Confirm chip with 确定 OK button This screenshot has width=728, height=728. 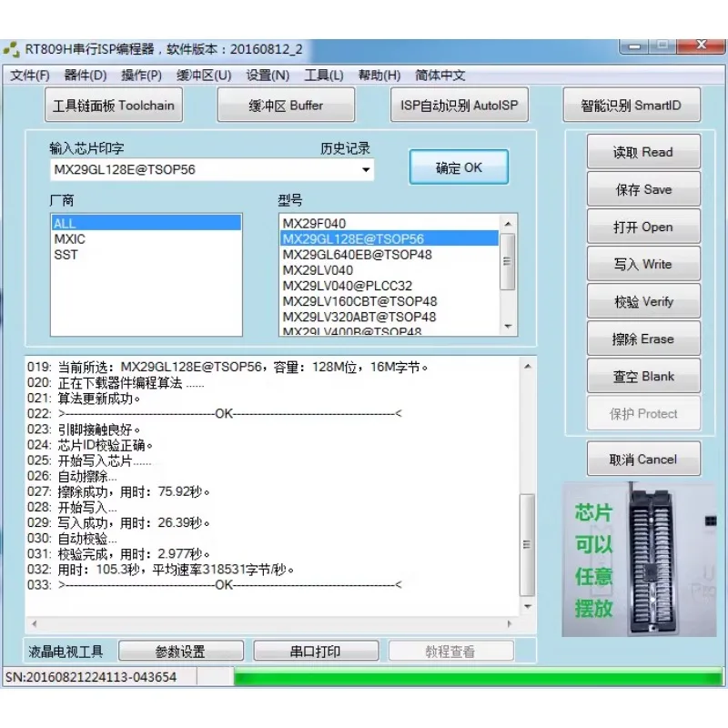pyautogui.click(x=459, y=167)
